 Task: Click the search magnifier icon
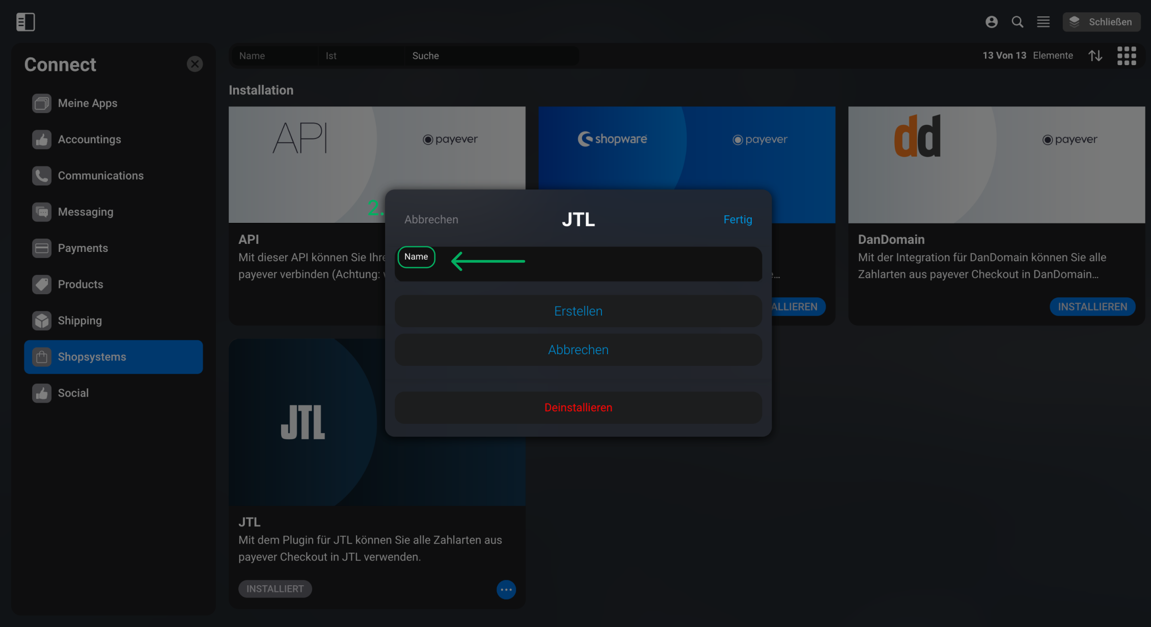click(1017, 22)
